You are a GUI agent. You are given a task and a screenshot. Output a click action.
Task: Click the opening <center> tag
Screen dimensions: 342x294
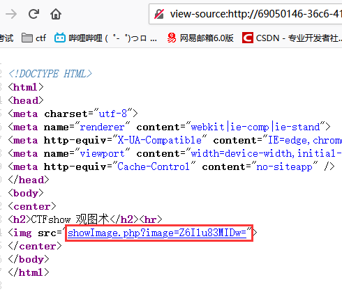32,206
